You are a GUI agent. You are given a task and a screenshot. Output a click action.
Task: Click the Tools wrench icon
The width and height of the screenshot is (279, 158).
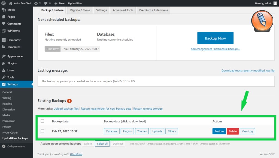pyautogui.click(x=4, y=77)
